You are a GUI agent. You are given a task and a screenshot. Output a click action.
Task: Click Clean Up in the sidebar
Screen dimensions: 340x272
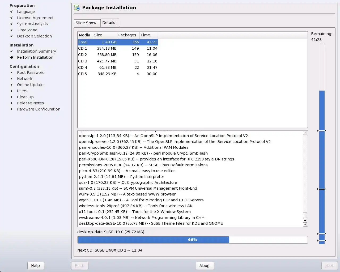tap(25, 97)
